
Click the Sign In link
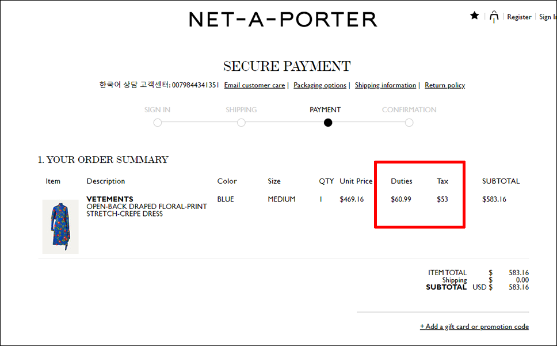click(547, 17)
